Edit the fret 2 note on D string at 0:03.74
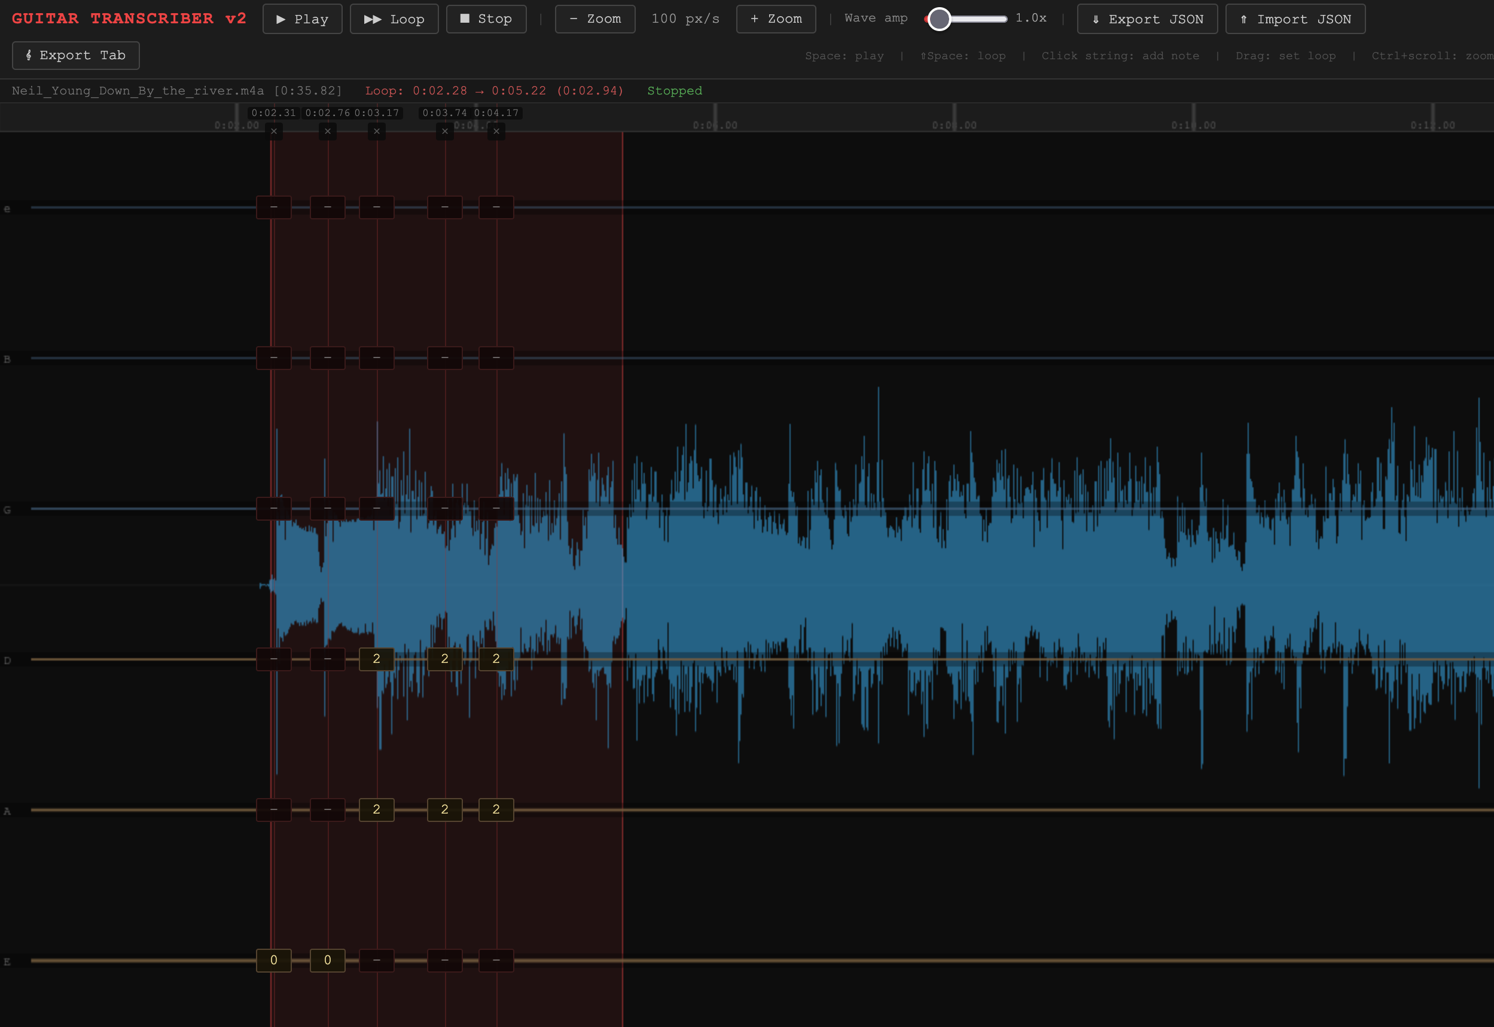The width and height of the screenshot is (1494, 1027). coord(445,659)
